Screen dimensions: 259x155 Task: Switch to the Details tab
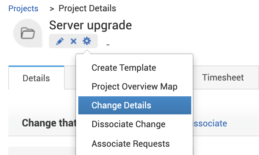[36, 78]
